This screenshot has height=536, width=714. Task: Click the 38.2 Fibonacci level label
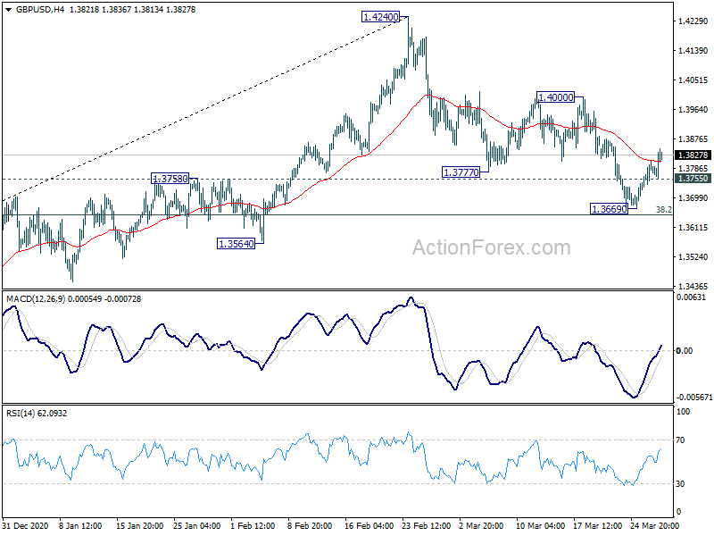[664, 210]
